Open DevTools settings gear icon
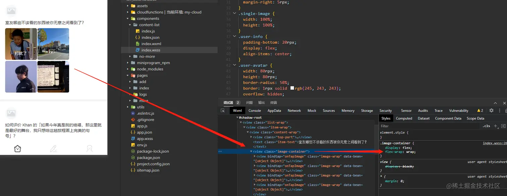 click(491, 110)
